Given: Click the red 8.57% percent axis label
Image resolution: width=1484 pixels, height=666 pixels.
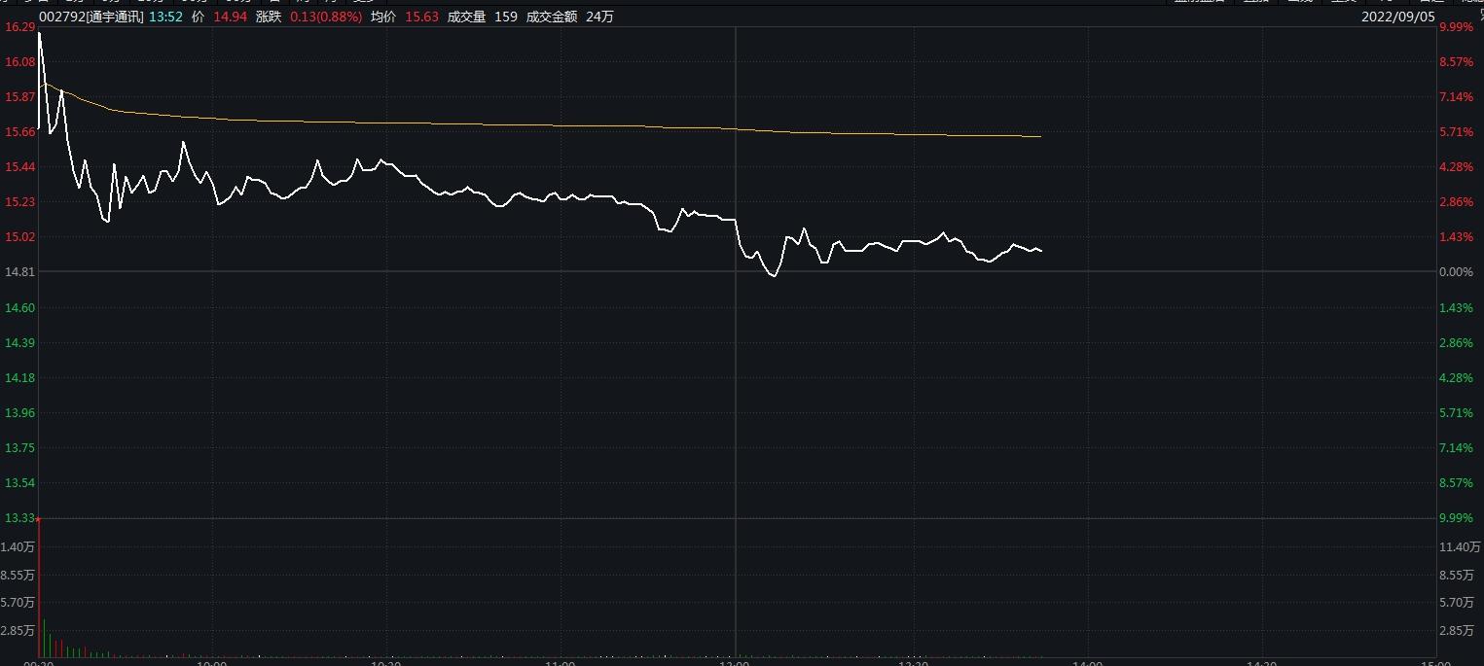Looking at the screenshot, I should (1456, 62).
